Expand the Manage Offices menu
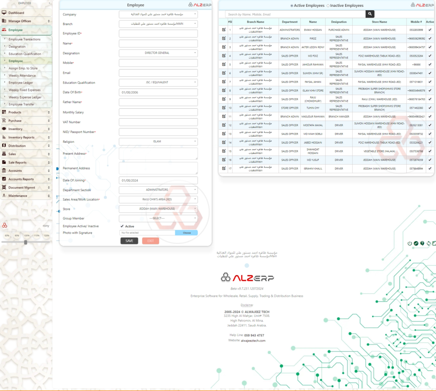The width and height of the screenshot is (436, 391). (x=26, y=21)
